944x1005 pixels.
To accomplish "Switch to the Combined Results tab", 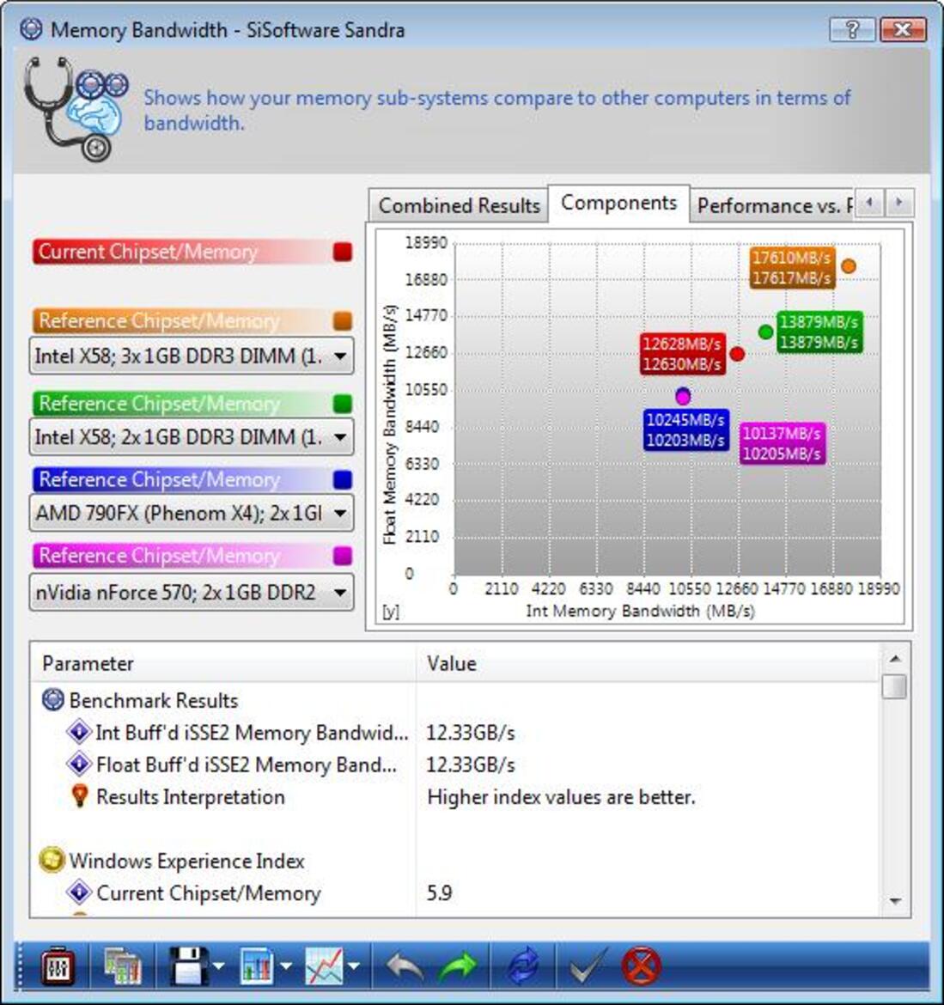I will [459, 206].
